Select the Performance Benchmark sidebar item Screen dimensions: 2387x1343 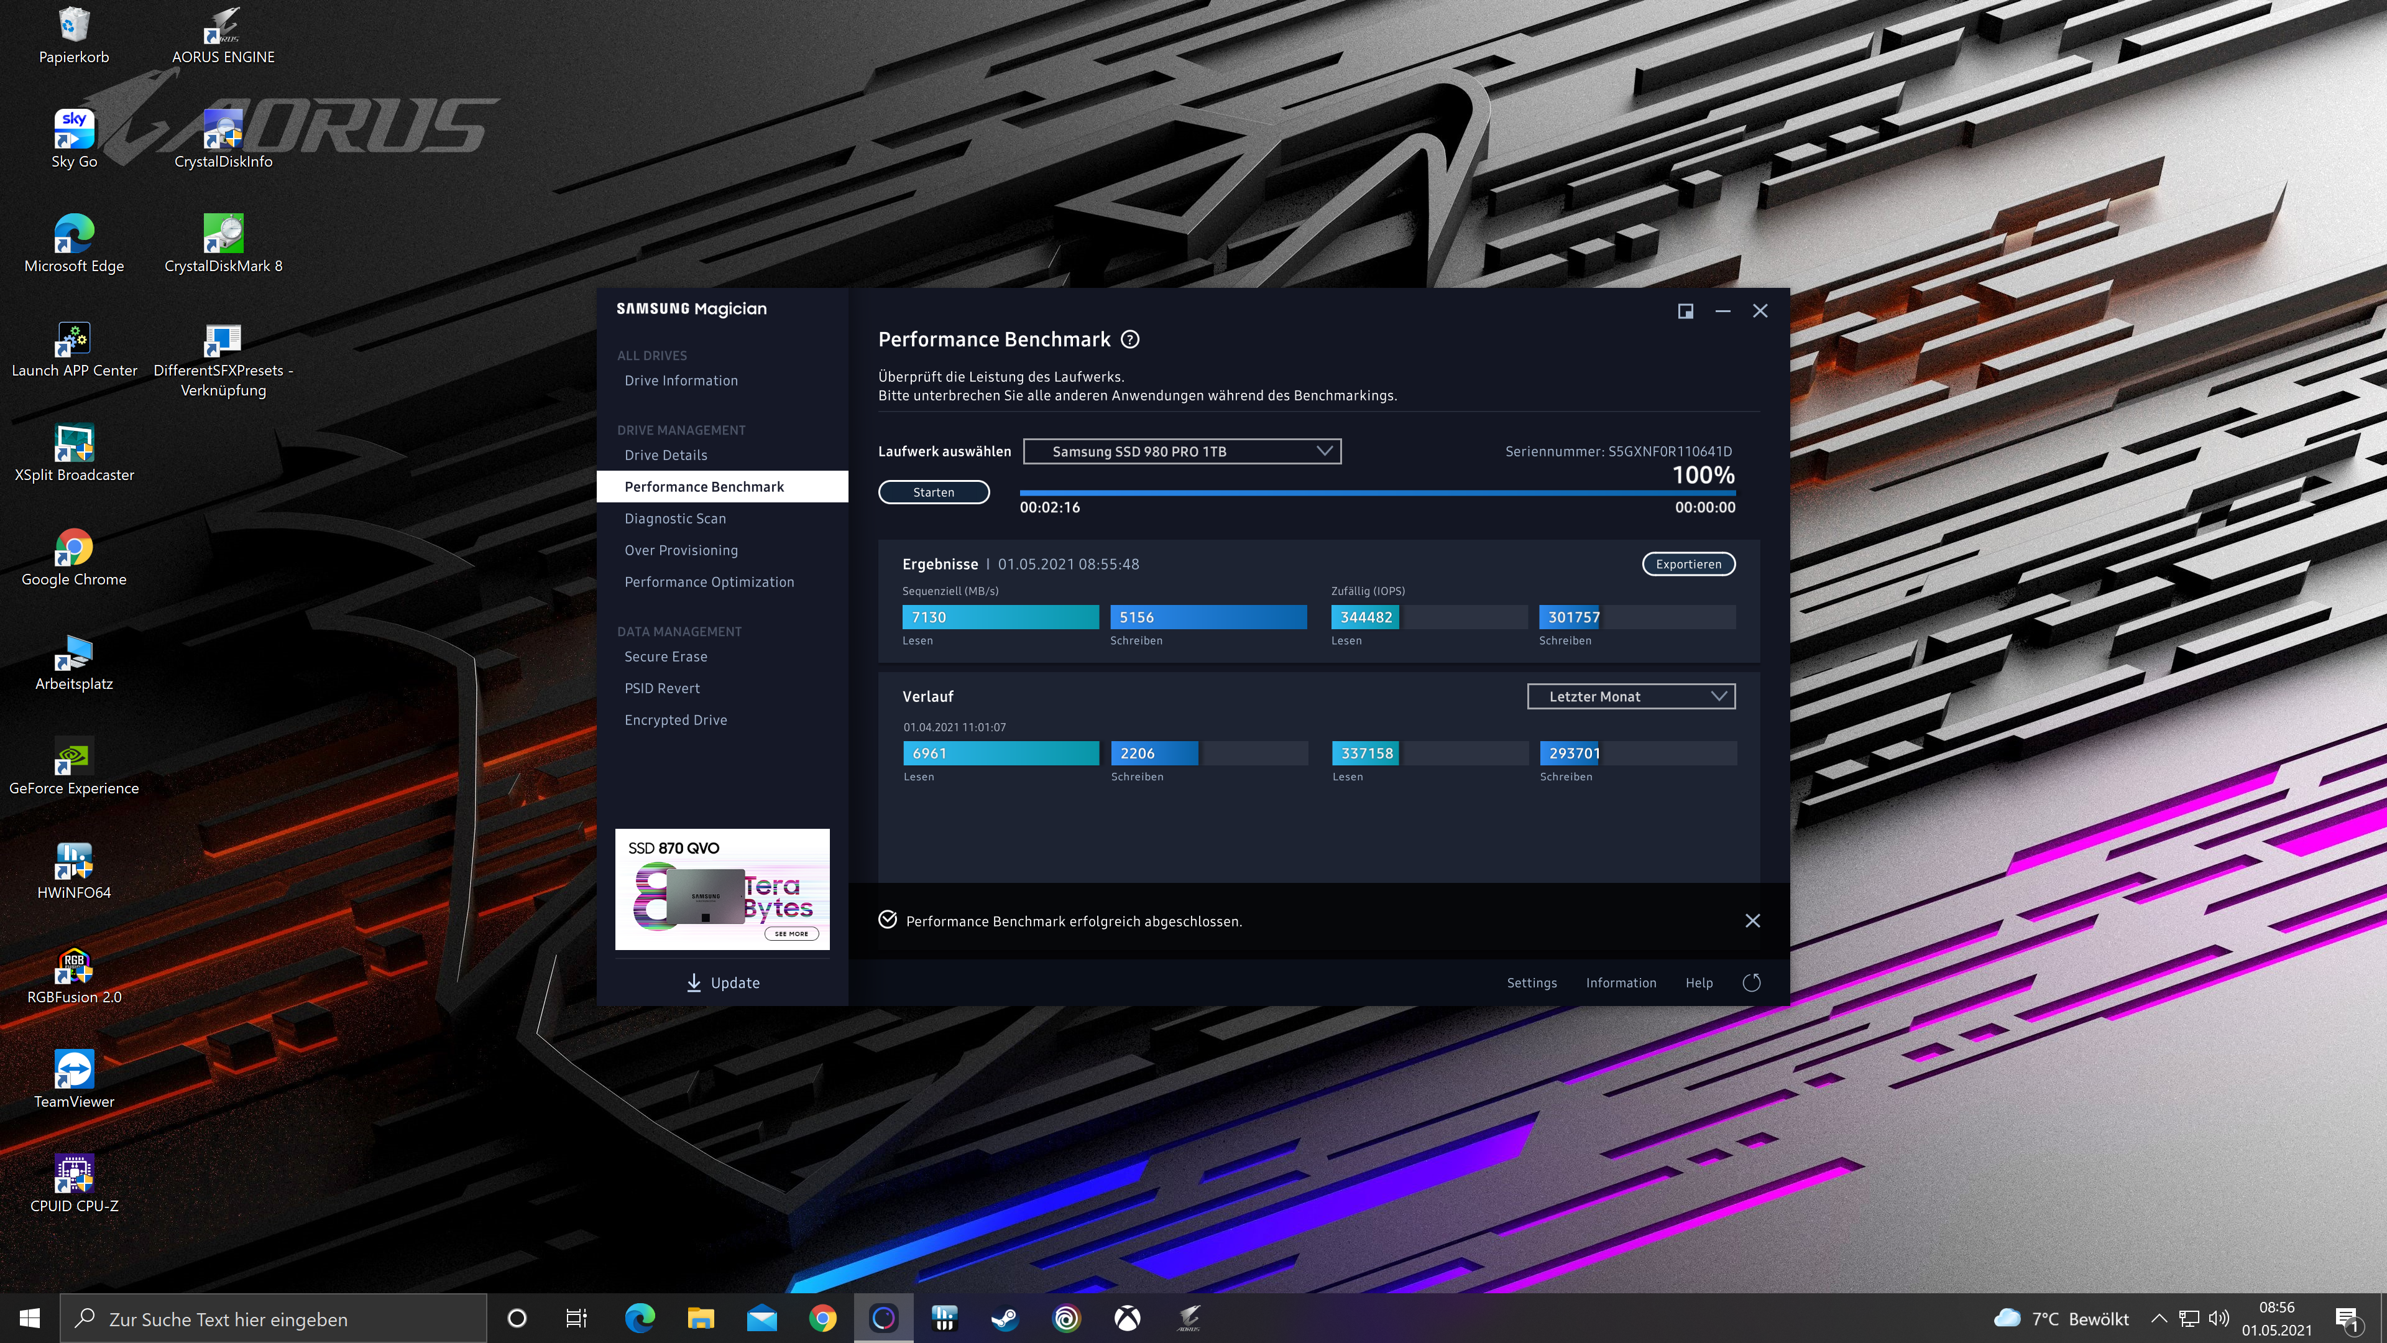[x=723, y=487]
